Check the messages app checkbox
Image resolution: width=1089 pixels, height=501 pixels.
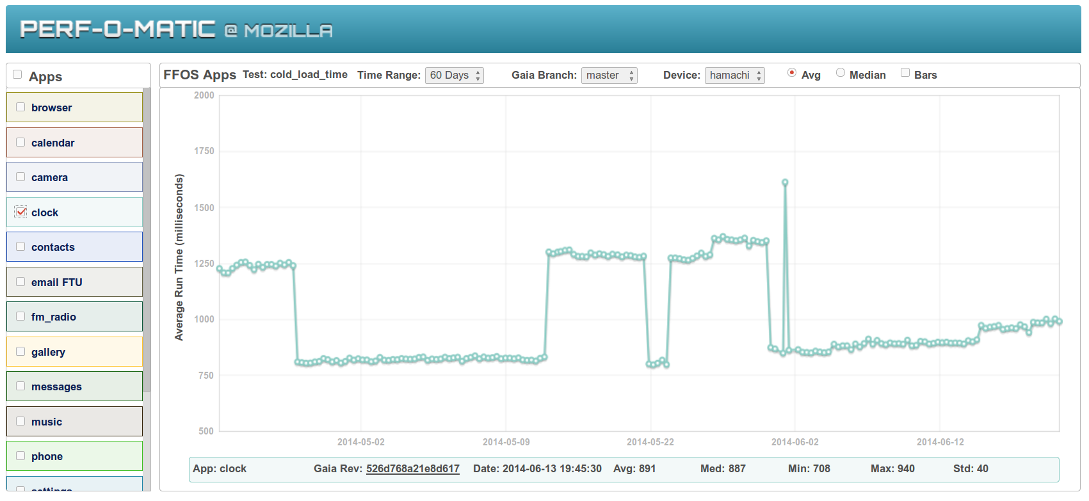(x=20, y=386)
